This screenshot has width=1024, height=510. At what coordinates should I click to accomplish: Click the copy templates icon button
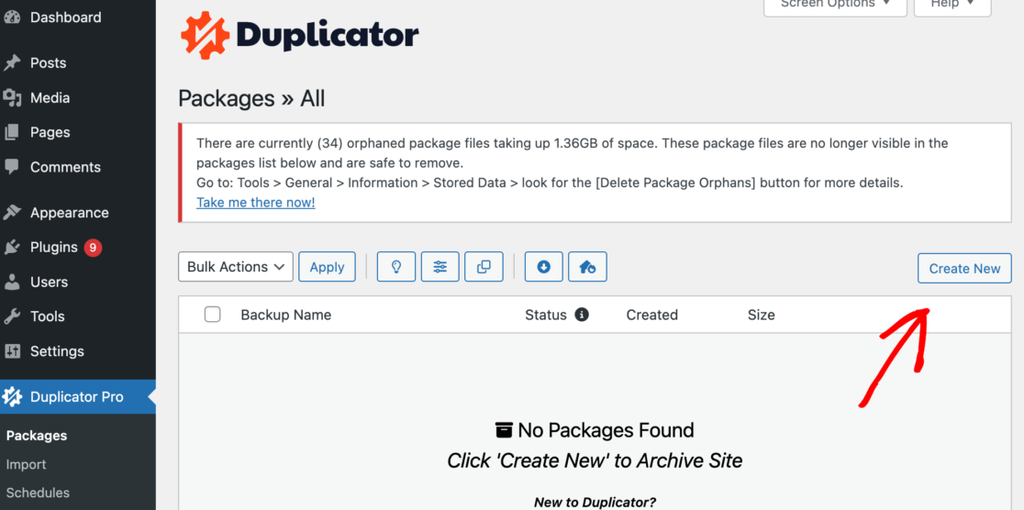[484, 267]
